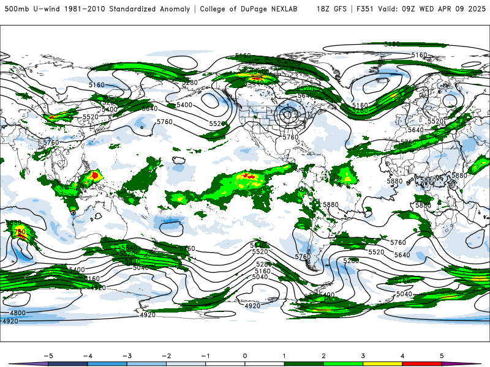This screenshot has height=367, width=490.
Task: Click the '5760' contour label south of the United States
Action: [x=290, y=137]
